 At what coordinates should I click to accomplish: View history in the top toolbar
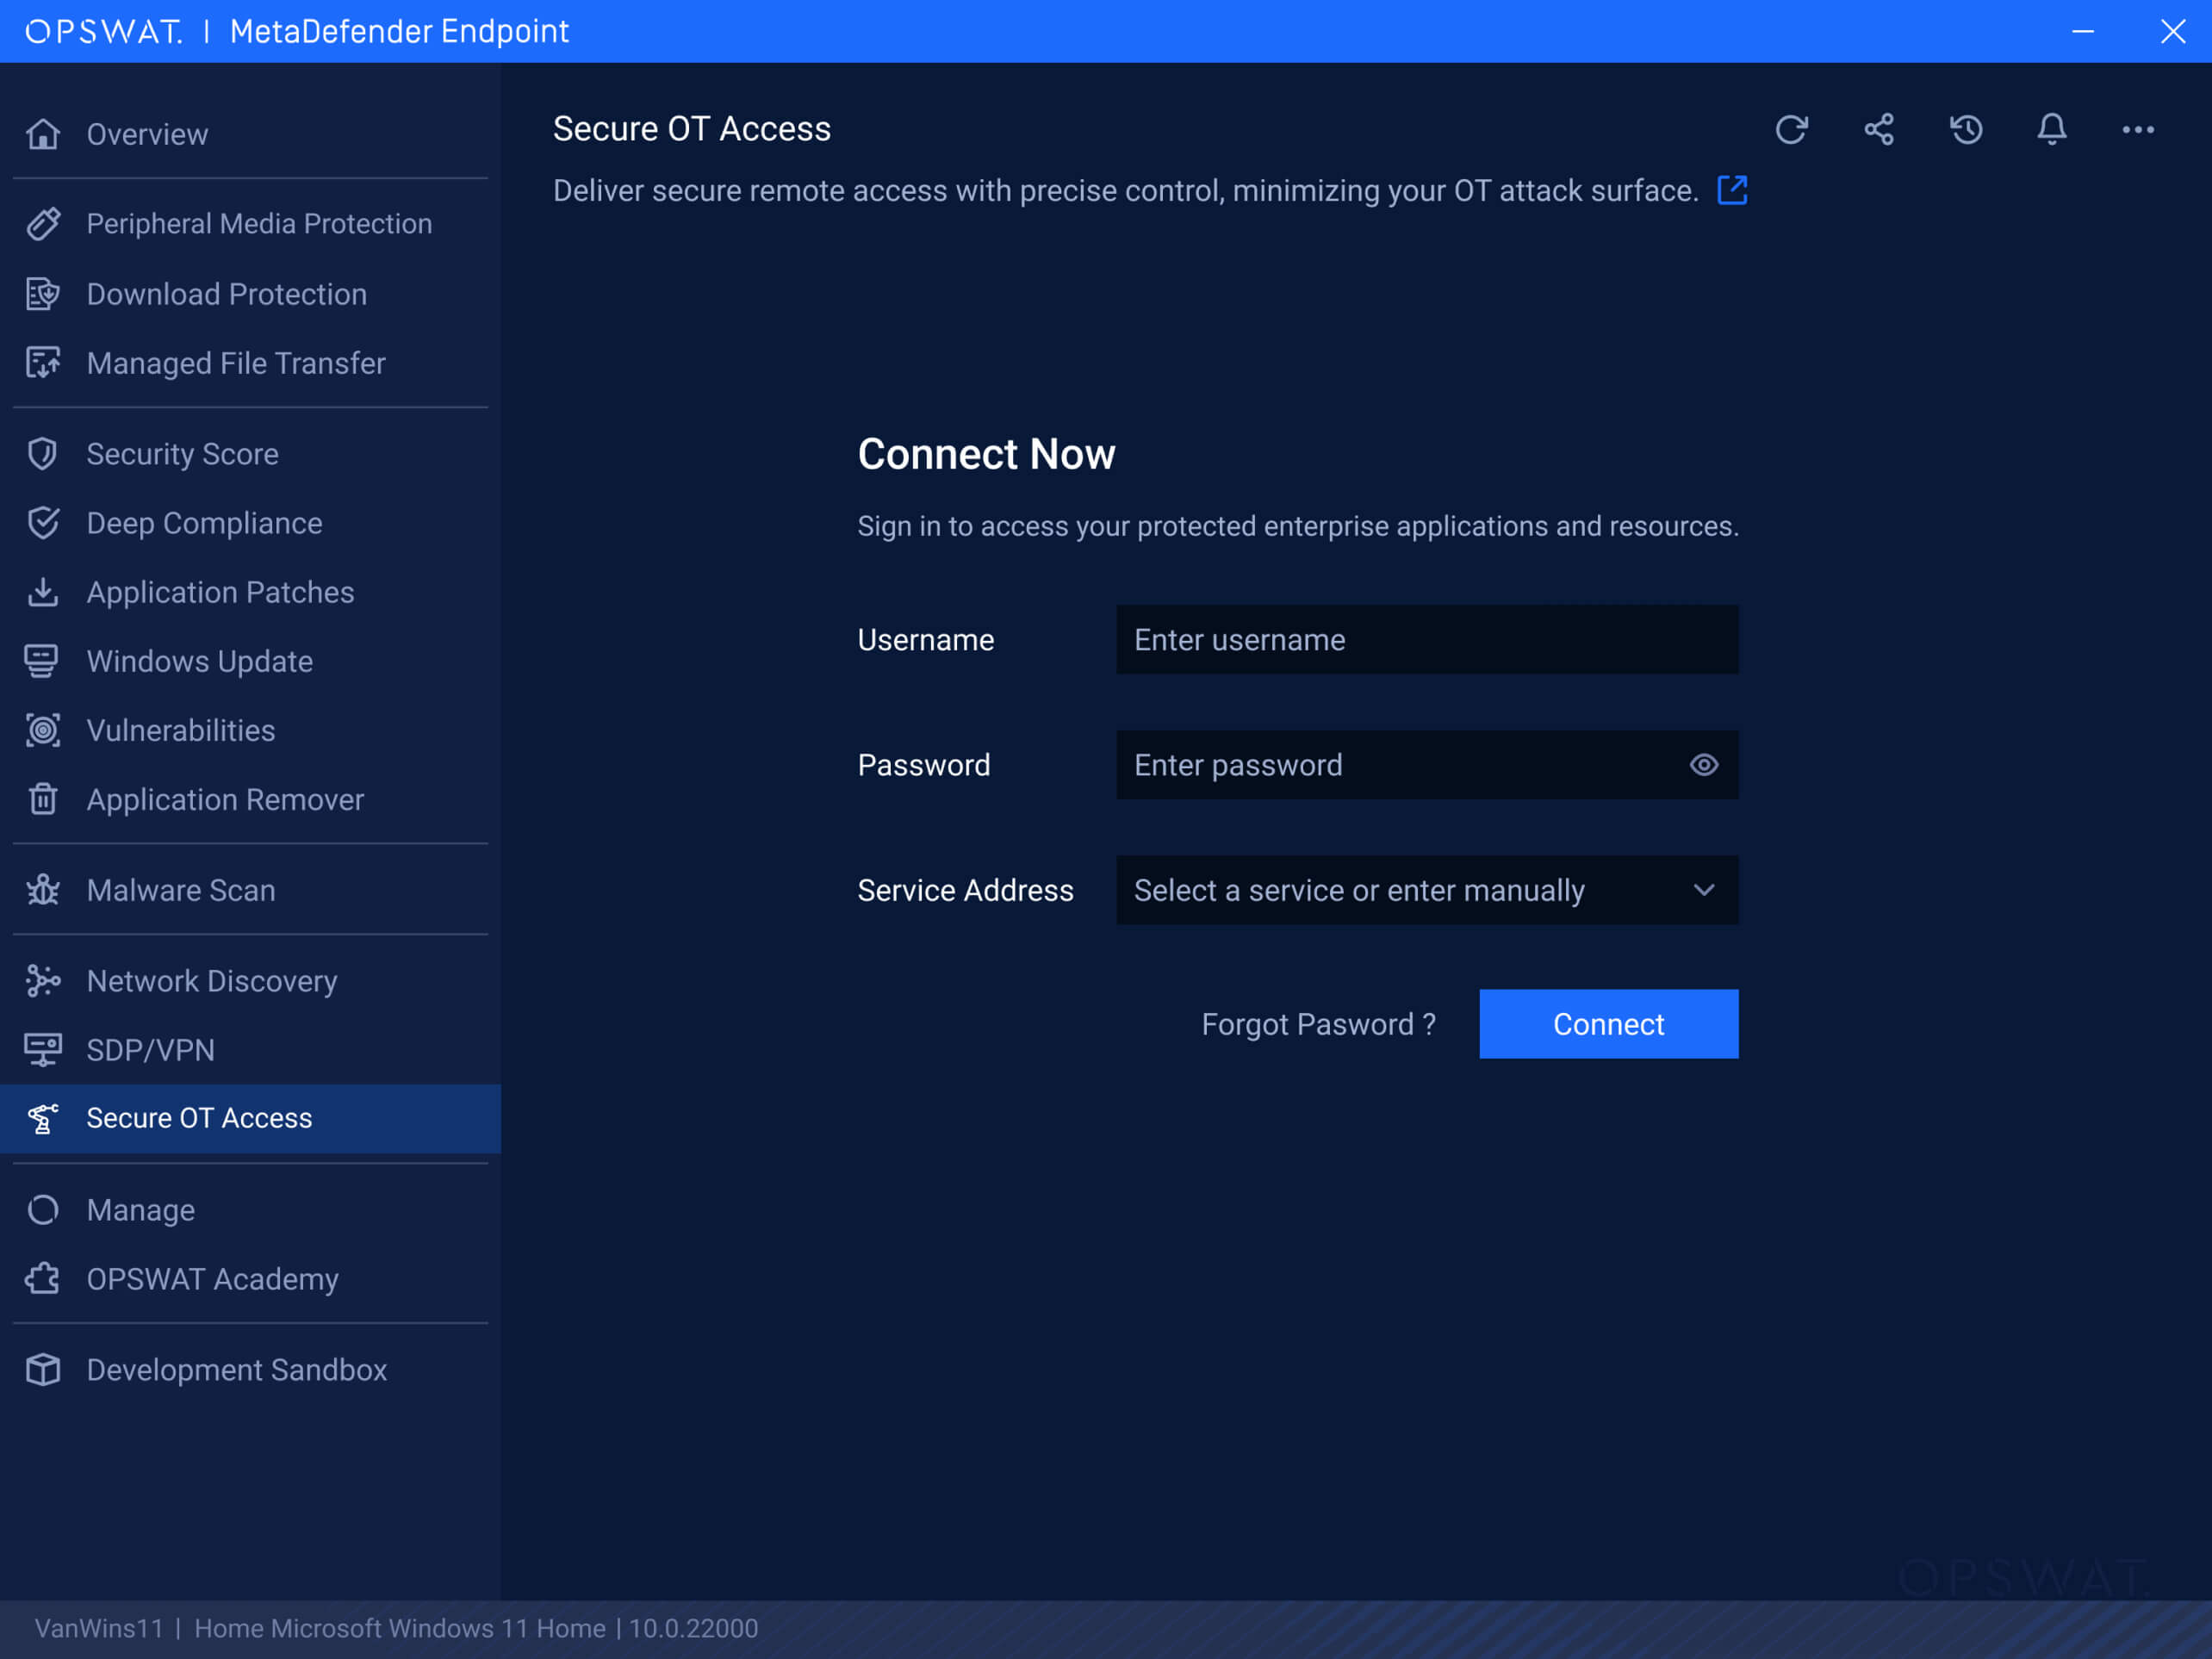[x=1964, y=129]
